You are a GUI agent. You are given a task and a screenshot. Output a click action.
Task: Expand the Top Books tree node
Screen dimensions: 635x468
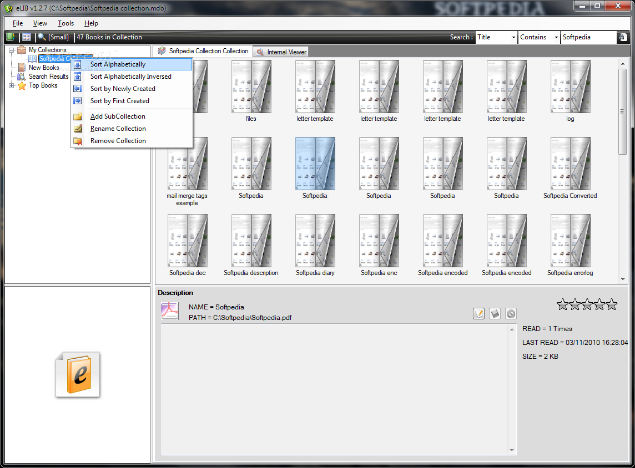tap(11, 86)
